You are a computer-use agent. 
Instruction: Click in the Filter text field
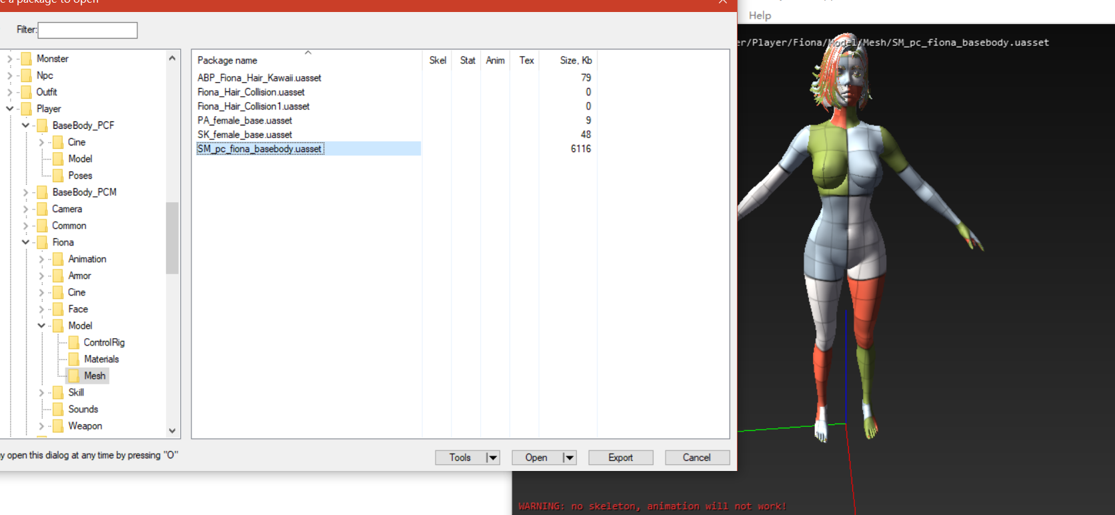pyautogui.click(x=87, y=30)
